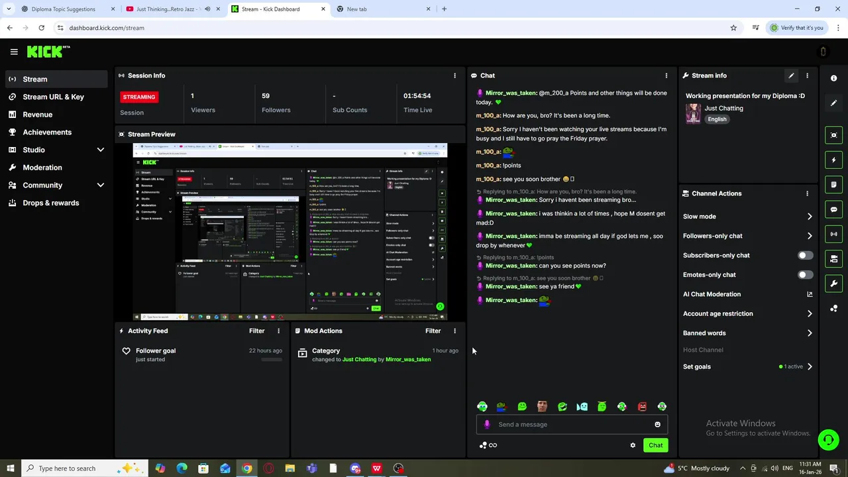Image resolution: width=848 pixels, height=477 pixels.
Task: Open the emoji picker in message box
Action: [x=657, y=425]
